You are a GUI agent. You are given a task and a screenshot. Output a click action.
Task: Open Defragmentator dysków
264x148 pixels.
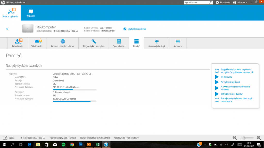click(231, 94)
